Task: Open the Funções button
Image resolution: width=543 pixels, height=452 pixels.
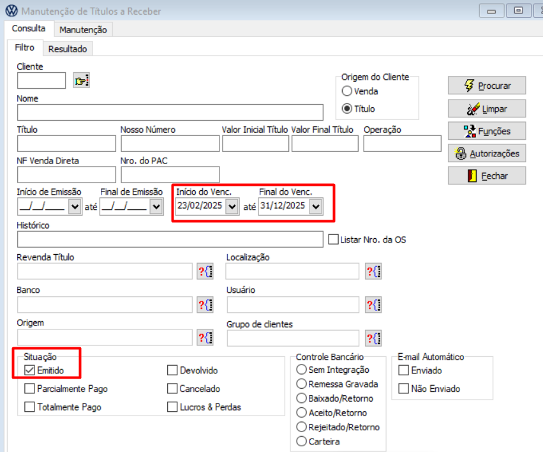Action: tap(487, 131)
